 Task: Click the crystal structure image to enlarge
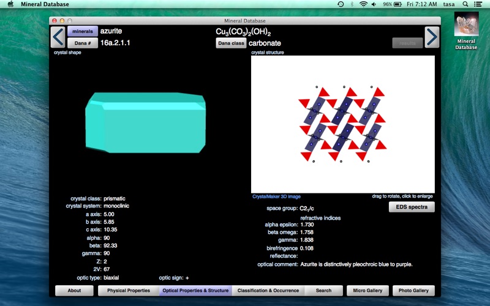point(343,124)
